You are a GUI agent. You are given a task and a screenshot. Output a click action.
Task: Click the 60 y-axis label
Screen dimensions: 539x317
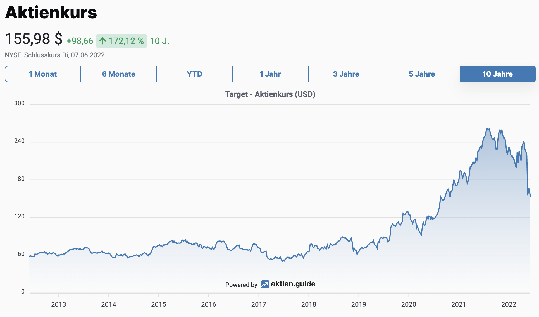tap(21, 254)
